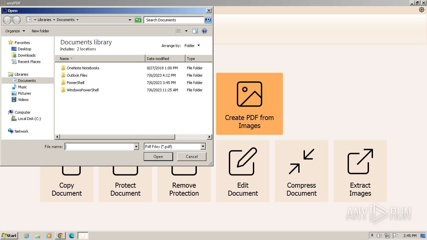This screenshot has height=240, width=427.
Task: Open Windows Media Player taskbar icon
Action: [x=49, y=236]
